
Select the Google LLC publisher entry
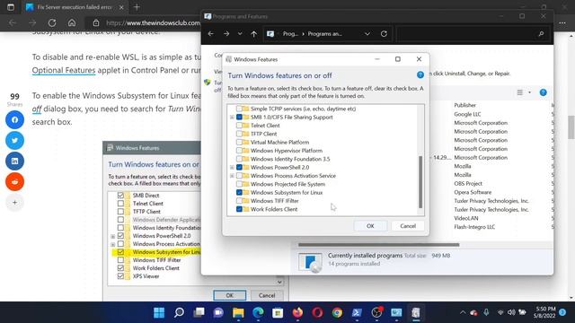[467, 114]
